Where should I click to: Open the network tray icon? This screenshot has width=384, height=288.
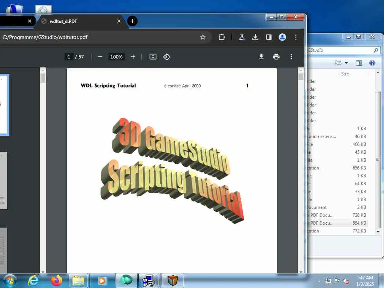tap(328, 281)
